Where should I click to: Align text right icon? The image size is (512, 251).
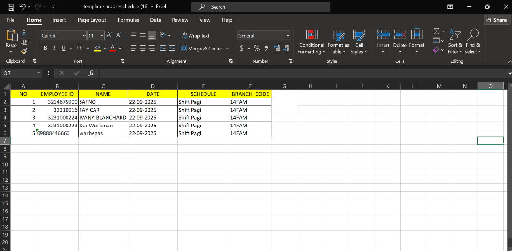[x=152, y=48]
